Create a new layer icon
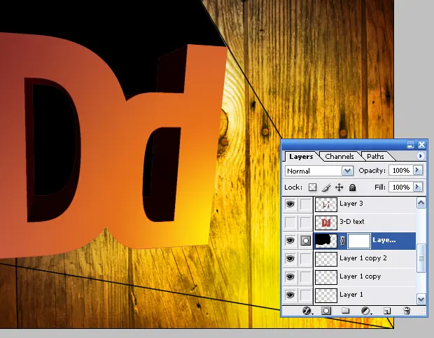434x338 pixels. [387, 311]
